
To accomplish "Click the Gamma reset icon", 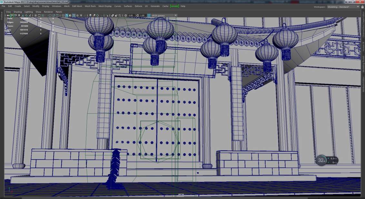I will pyautogui.click(x=137, y=15).
